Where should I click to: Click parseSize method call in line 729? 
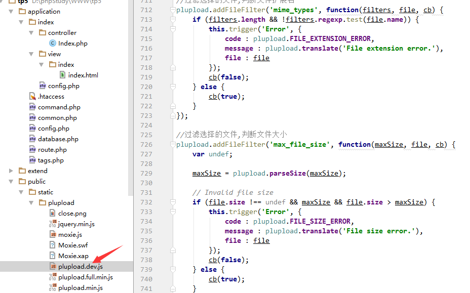288,174
